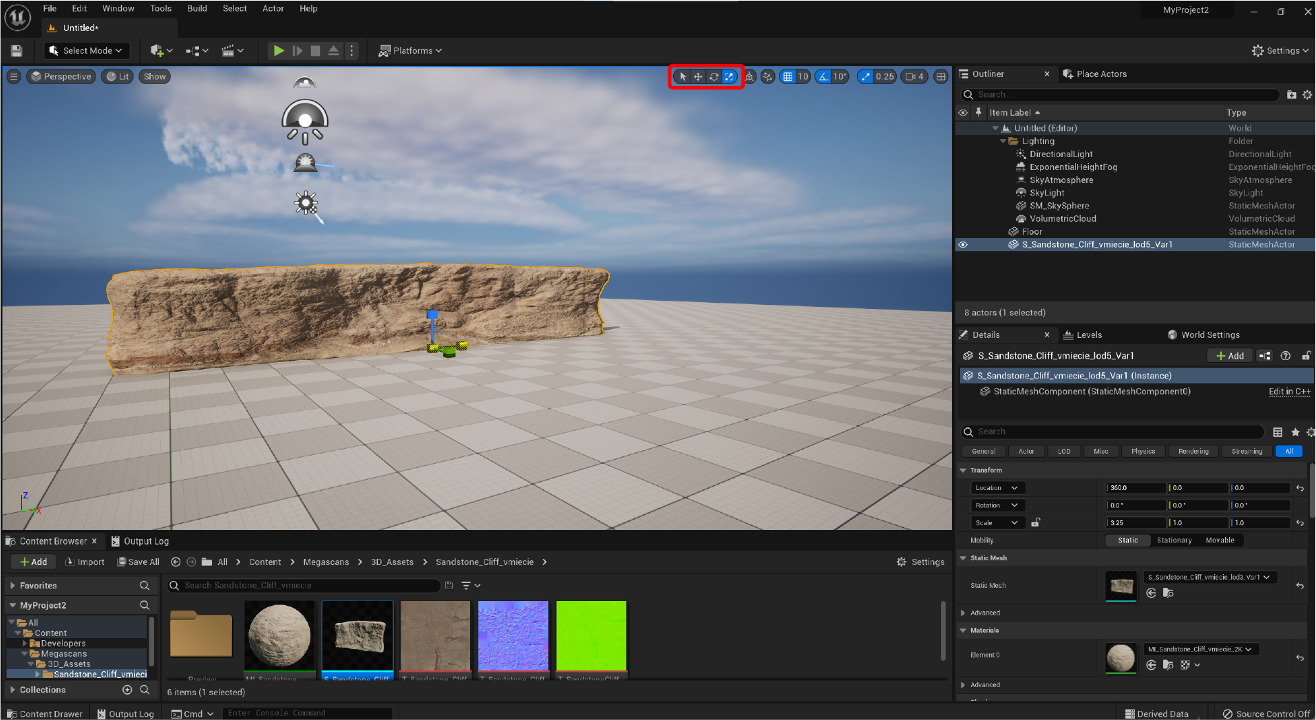
Task: Click the Add component button in Details
Action: point(1229,355)
